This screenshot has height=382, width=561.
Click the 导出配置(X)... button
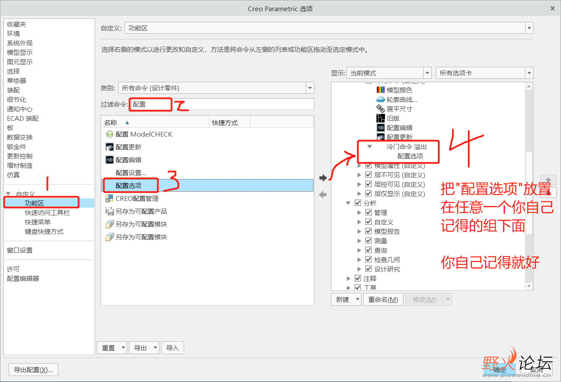[33, 370]
